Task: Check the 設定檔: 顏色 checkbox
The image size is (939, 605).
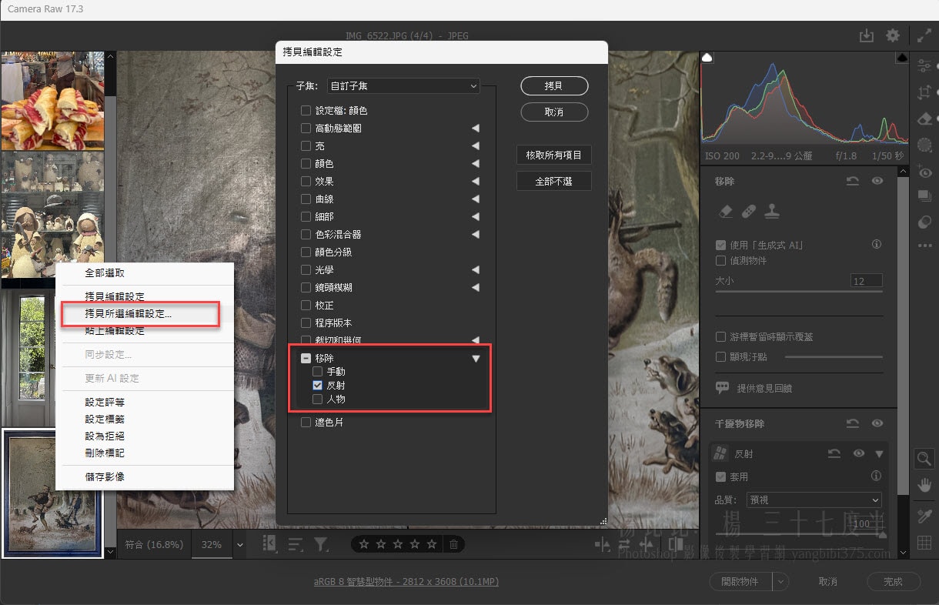Action: point(306,111)
